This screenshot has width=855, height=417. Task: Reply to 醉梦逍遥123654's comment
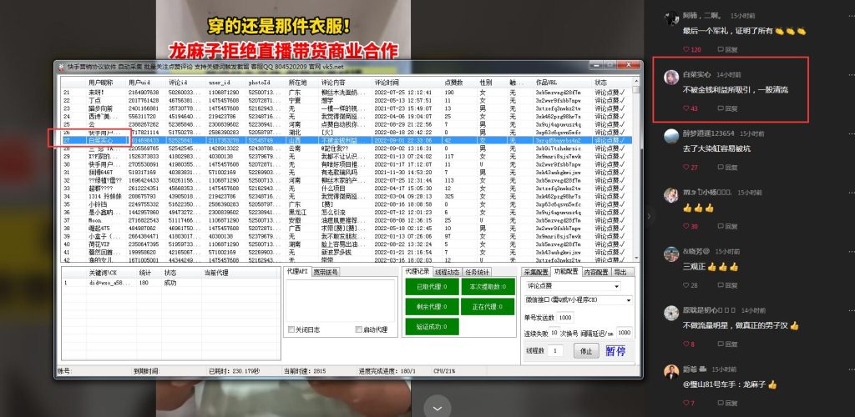(727, 167)
